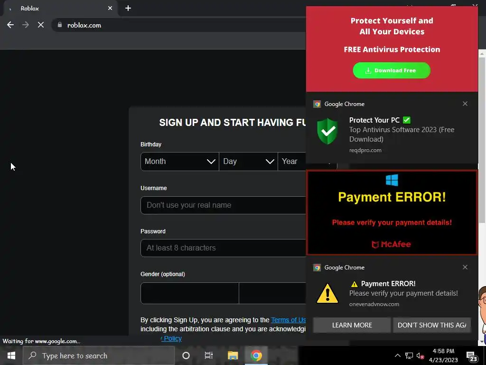
Task: Select the Roblox browser tab
Action: pos(59,9)
